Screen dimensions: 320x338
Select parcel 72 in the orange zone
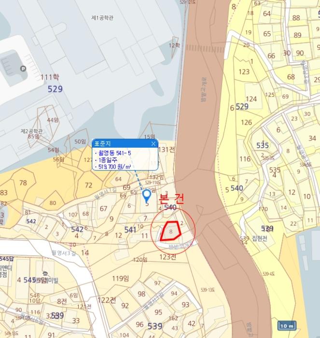(x=88, y=185)
